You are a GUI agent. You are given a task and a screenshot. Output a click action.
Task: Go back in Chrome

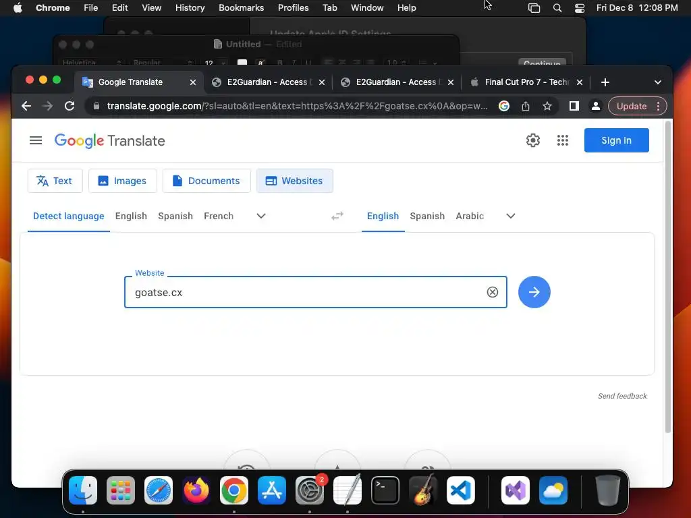click(26, 106)
